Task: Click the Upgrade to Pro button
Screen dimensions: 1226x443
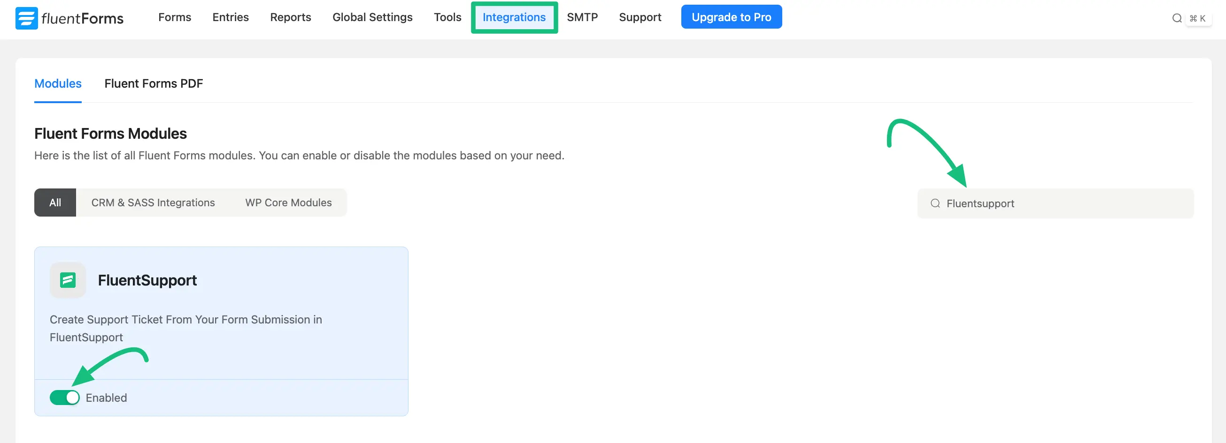Action: (732, 16)
